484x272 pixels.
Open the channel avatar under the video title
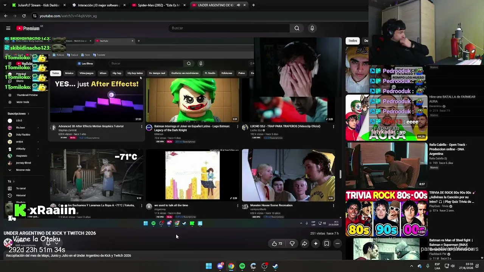click(x=8, y=243)
